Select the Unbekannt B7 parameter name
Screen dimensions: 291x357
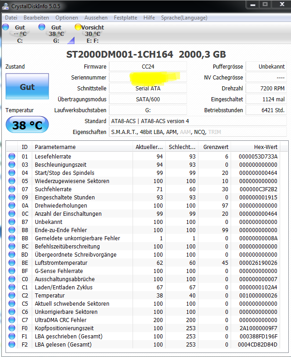tap(49, 222)
